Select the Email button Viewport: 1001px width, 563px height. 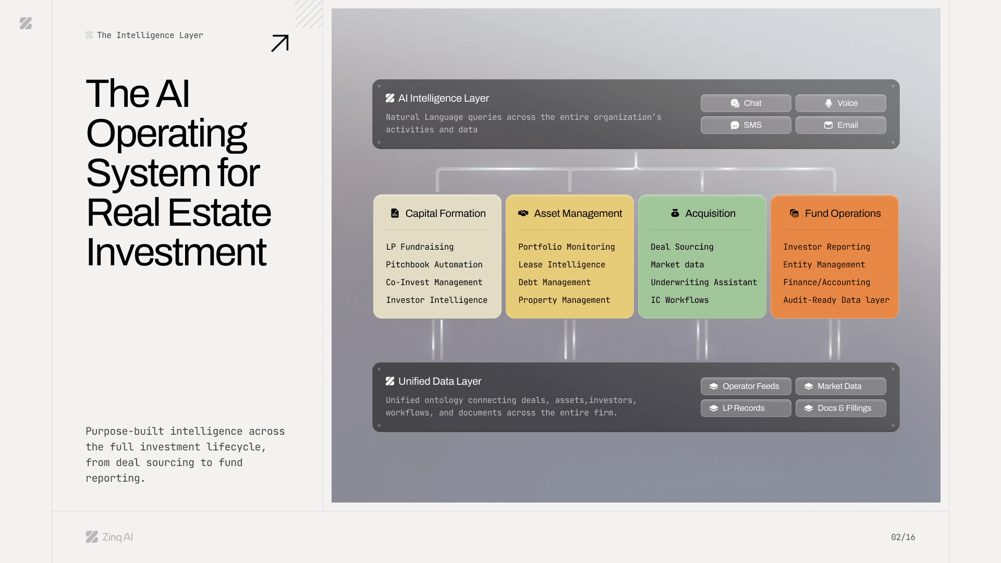(841, 125)
